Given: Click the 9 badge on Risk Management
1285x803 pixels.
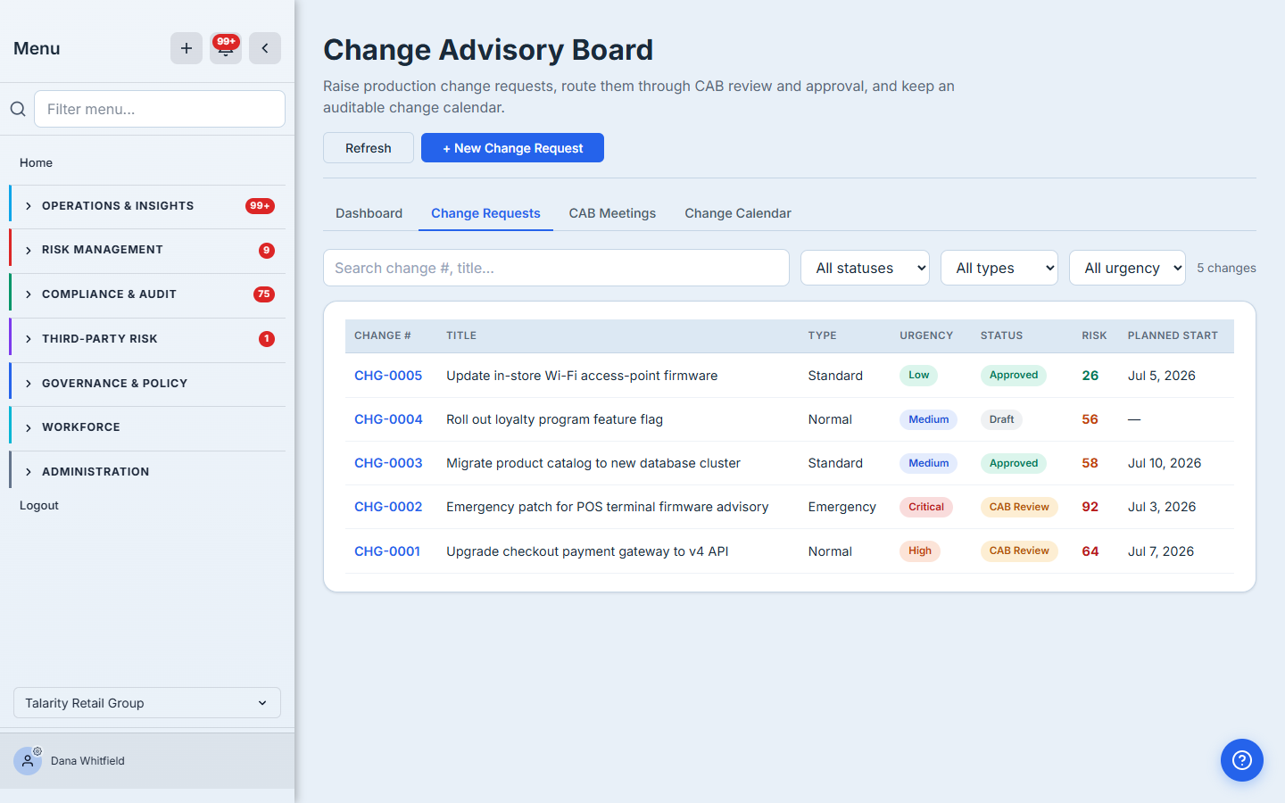Looking at the screenshot, I should (267, 251).
